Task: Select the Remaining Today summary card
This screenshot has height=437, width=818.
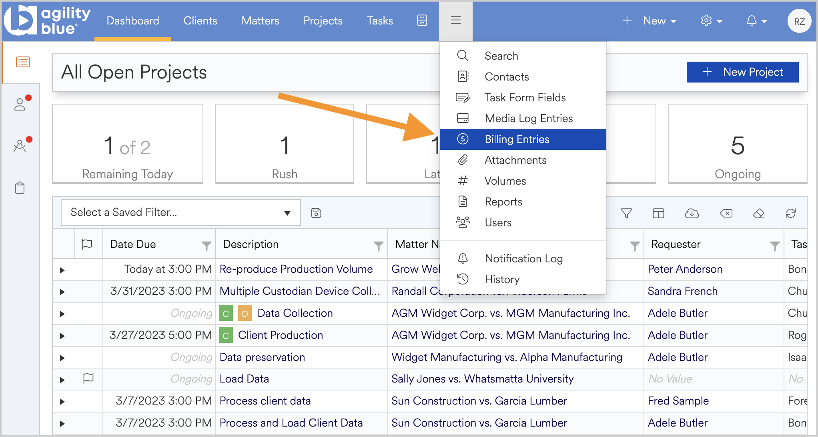Action: tap(128, 144)
